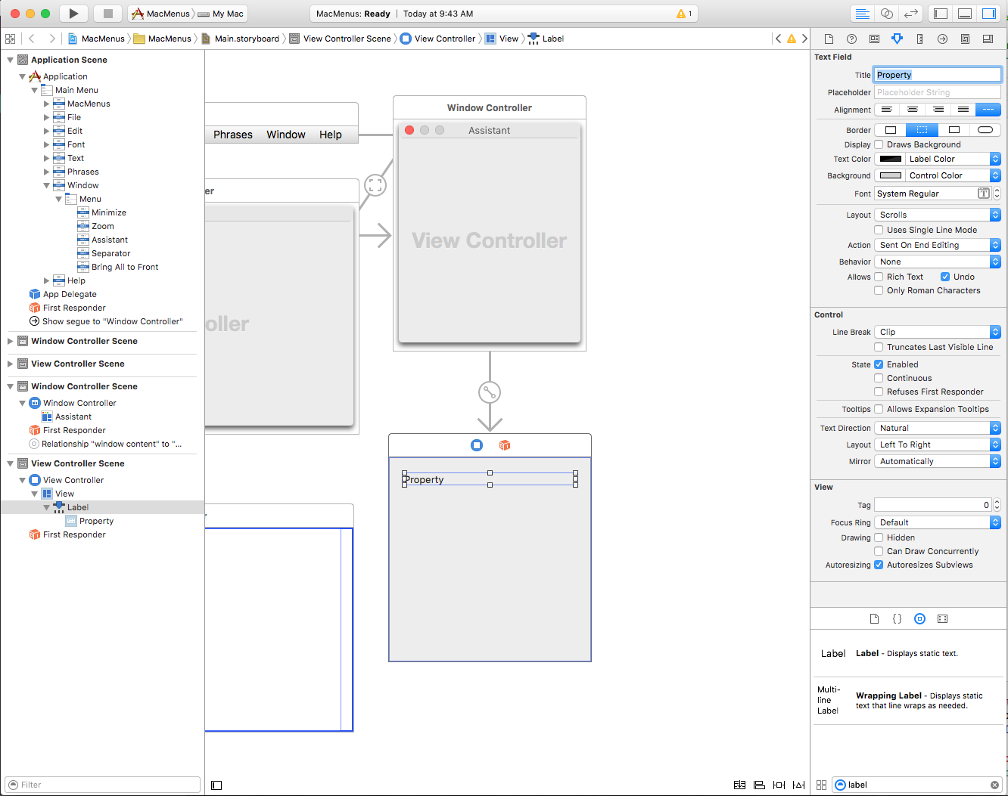Select the Bring All to Front item
The width and height of the screenshot is (1008, 796).
pyautogui.click(x=125, y=267)
